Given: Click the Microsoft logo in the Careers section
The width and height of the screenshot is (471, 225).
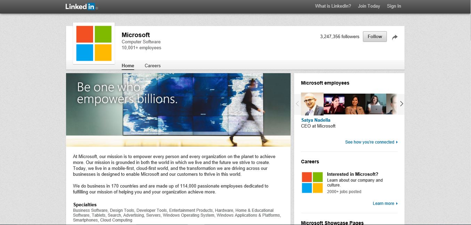Looking at the screenshot, I should (312, 182).
